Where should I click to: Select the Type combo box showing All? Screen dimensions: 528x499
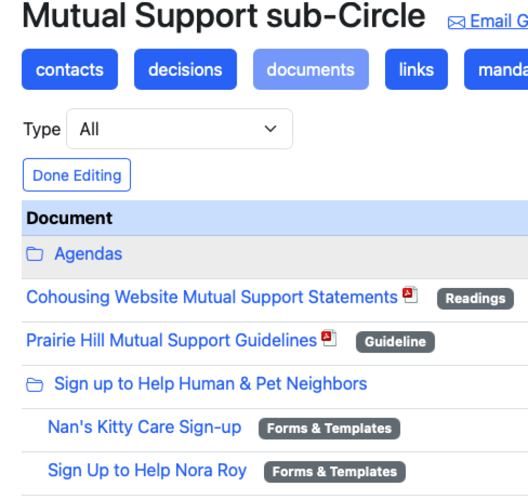(179, 128)
